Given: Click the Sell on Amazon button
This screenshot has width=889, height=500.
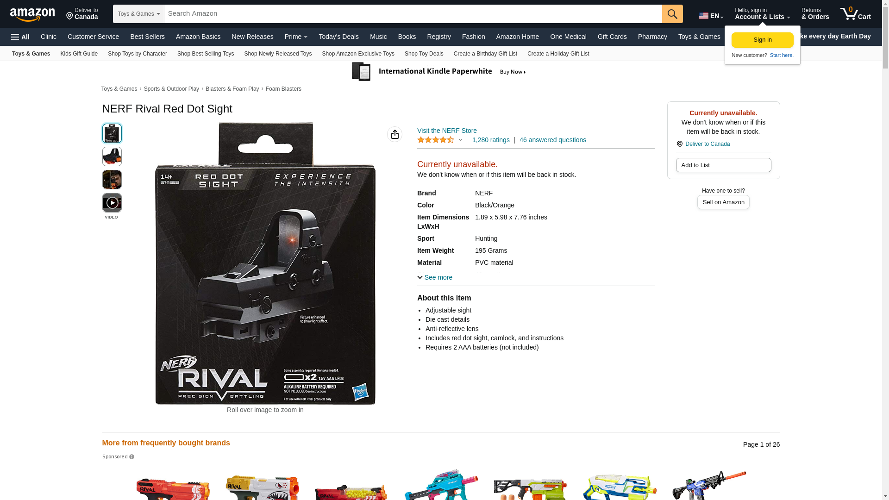Looking at the screenshot, I should [723, 202].
